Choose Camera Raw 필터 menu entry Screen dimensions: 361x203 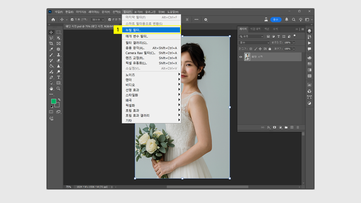[x=151, y=53]
